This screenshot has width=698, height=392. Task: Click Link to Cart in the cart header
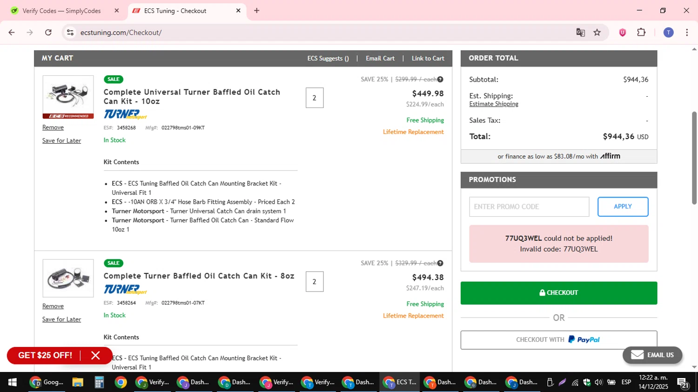(428, 58)
